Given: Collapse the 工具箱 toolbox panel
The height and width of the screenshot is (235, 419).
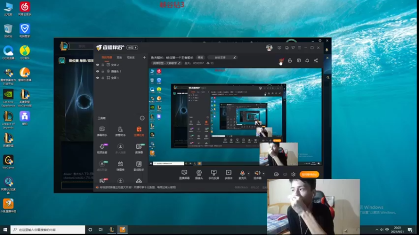Looking at the screenshot, I should tap(142, 118).
